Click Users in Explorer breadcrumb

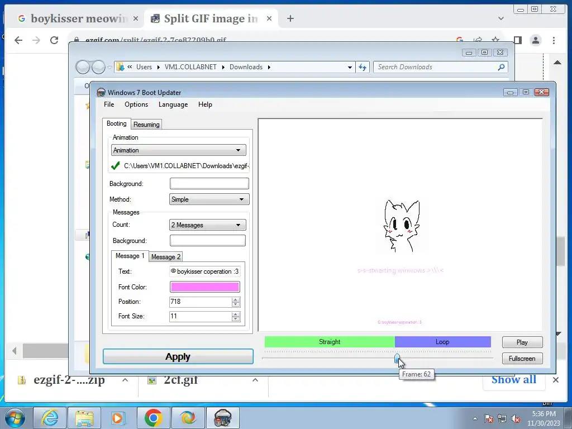coord(144,67)
